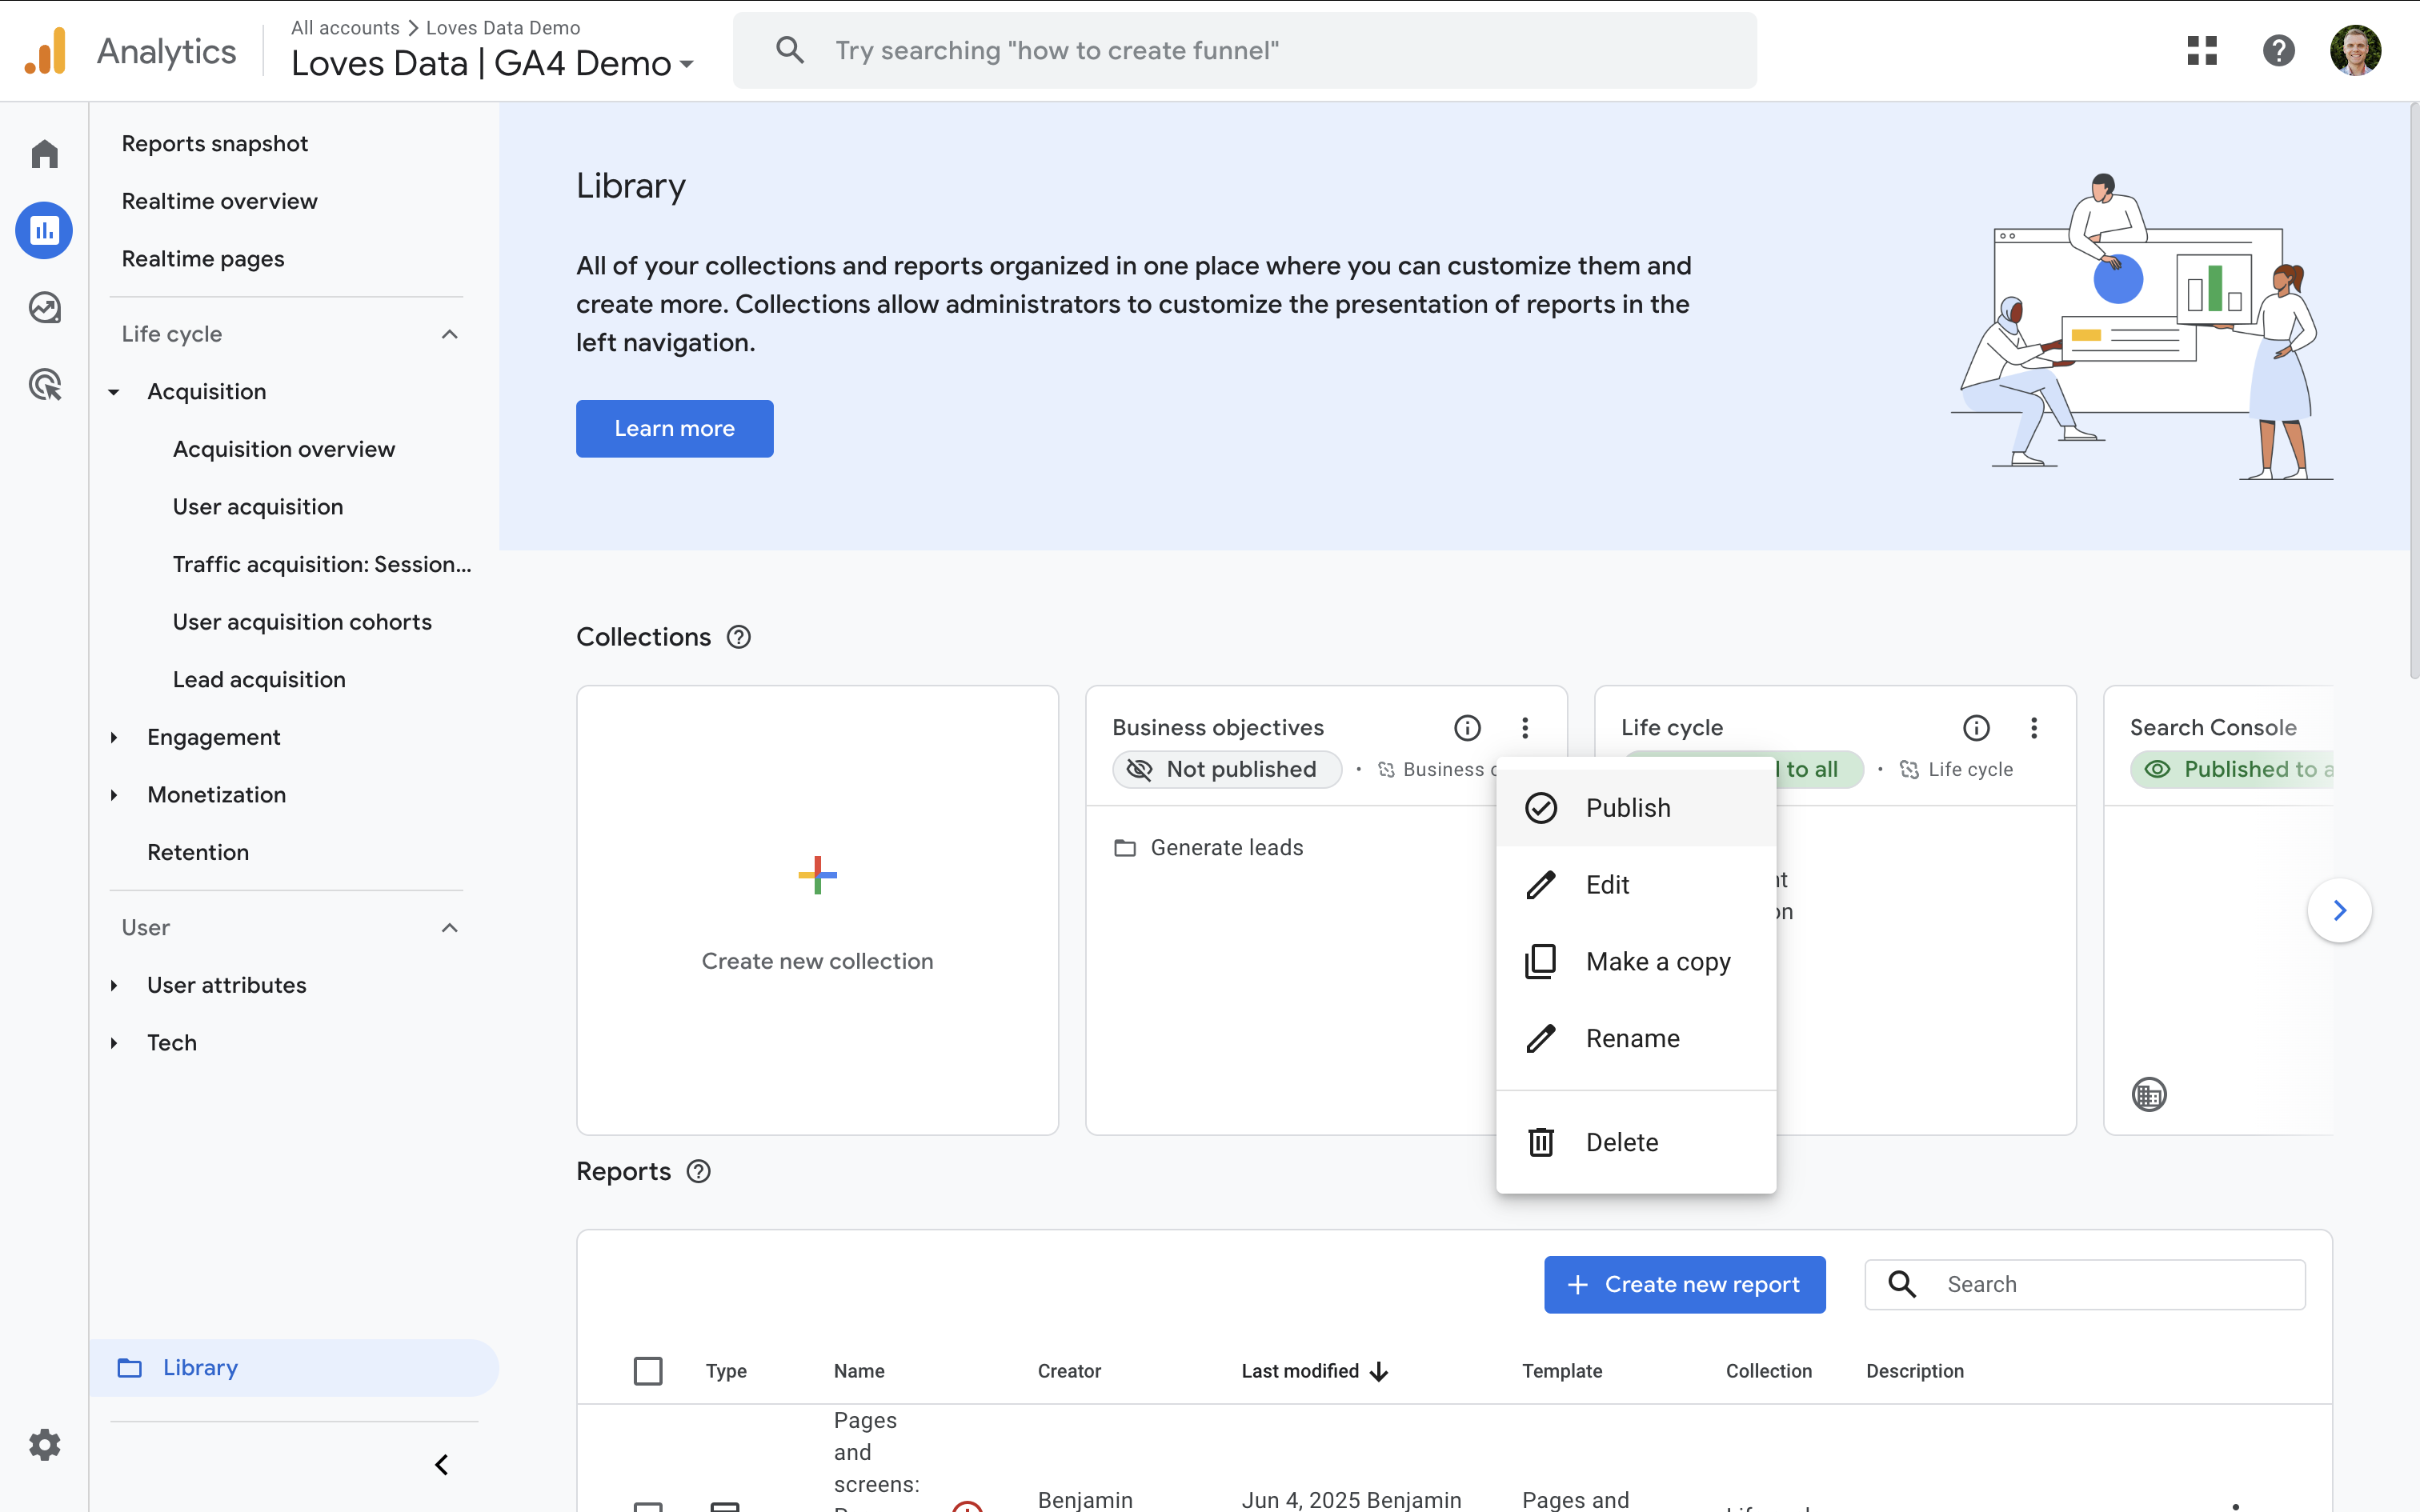Click the Search Console card table icon
Image resolution: width=2420 pixels, height=1512 pixels.
coord(2149,1094)
